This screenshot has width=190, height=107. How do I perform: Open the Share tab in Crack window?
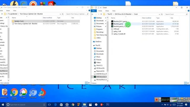(x=107, y=11)
